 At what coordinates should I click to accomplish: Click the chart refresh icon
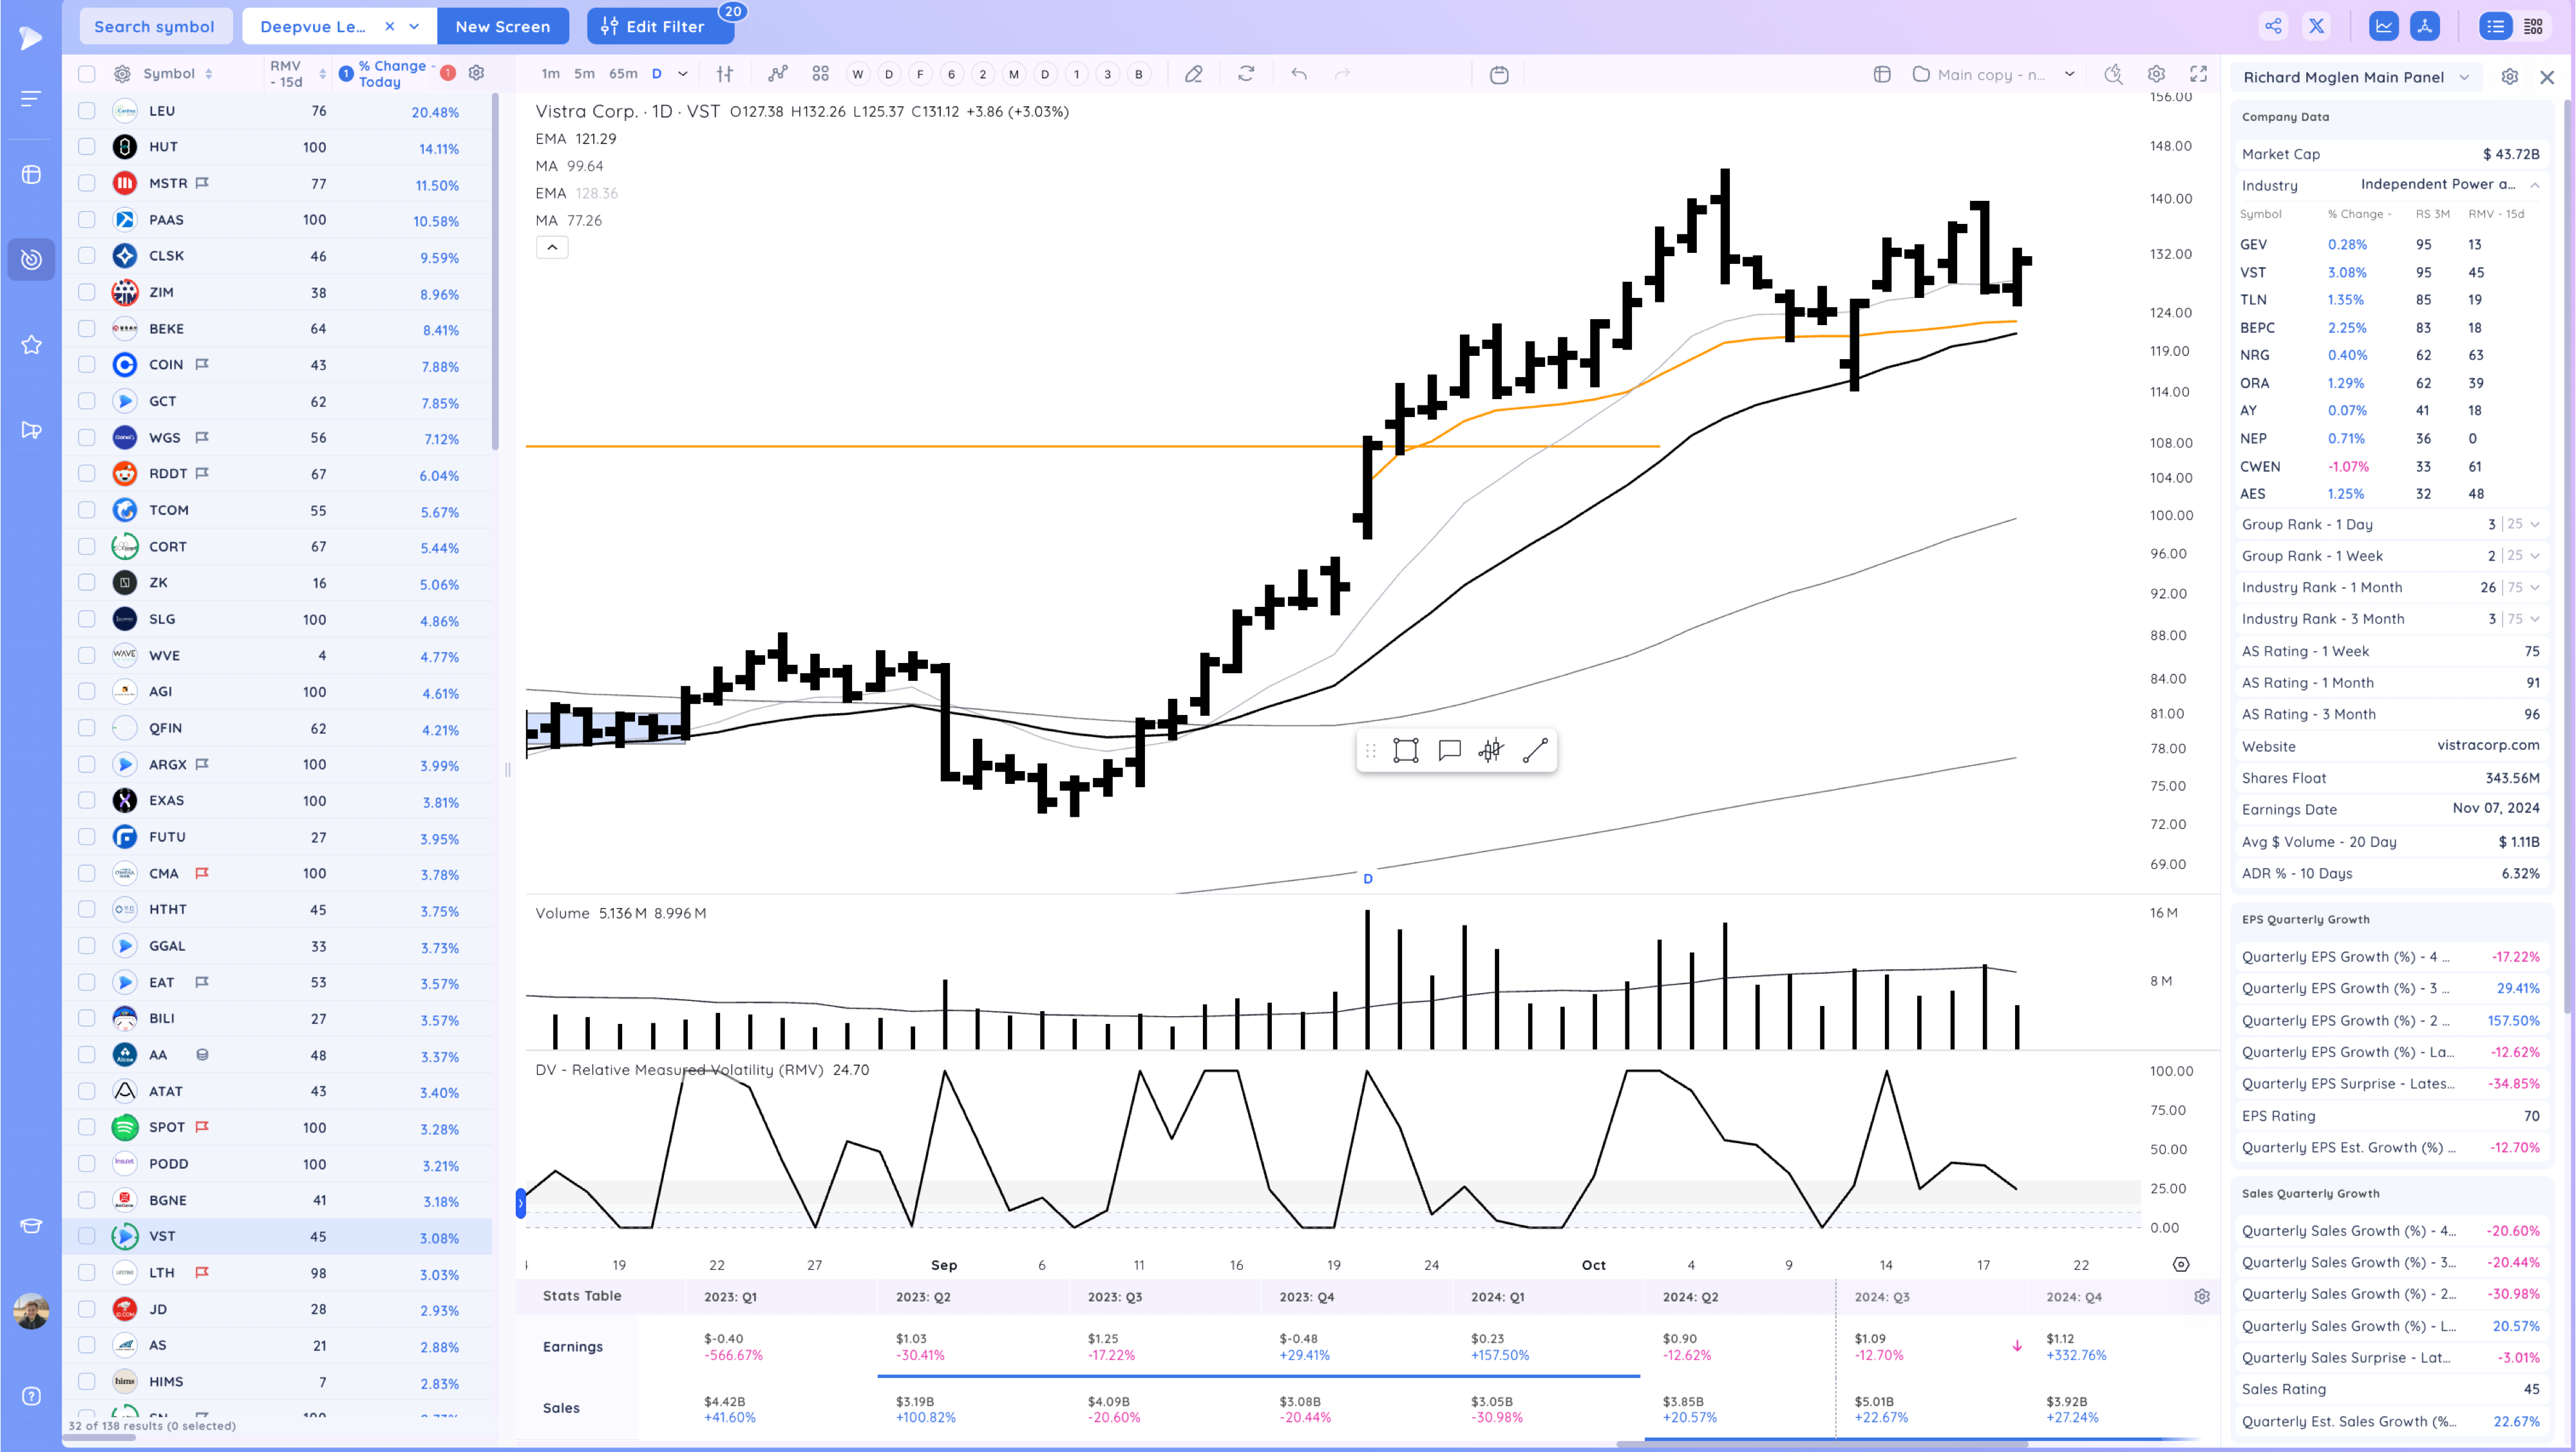1246,74
